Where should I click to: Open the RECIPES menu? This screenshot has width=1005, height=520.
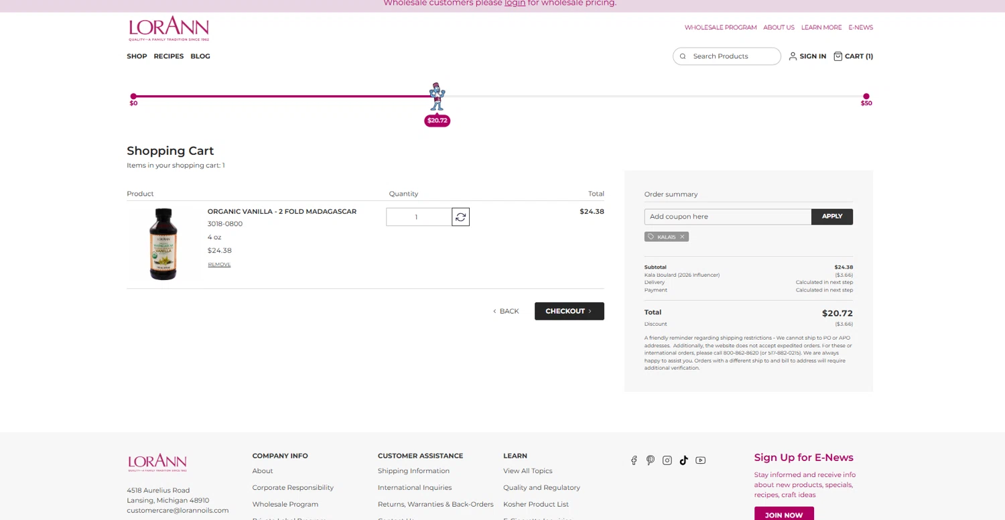pyautogui.click(x=169, y=56)
